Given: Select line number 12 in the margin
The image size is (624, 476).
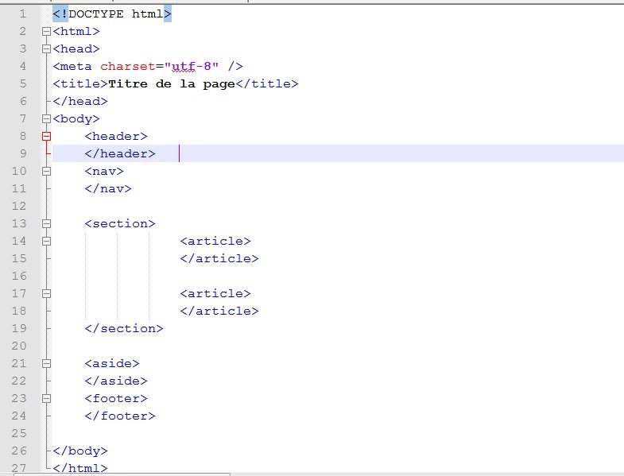Looking at the screenshot, I should [19, 206].
